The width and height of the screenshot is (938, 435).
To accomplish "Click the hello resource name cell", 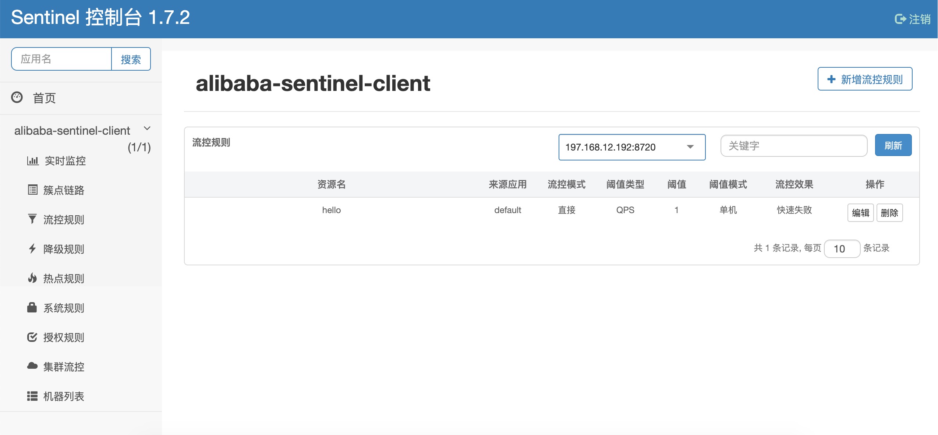I will click(332, 210).
